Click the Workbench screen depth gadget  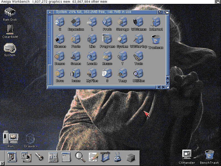point(218,2)
